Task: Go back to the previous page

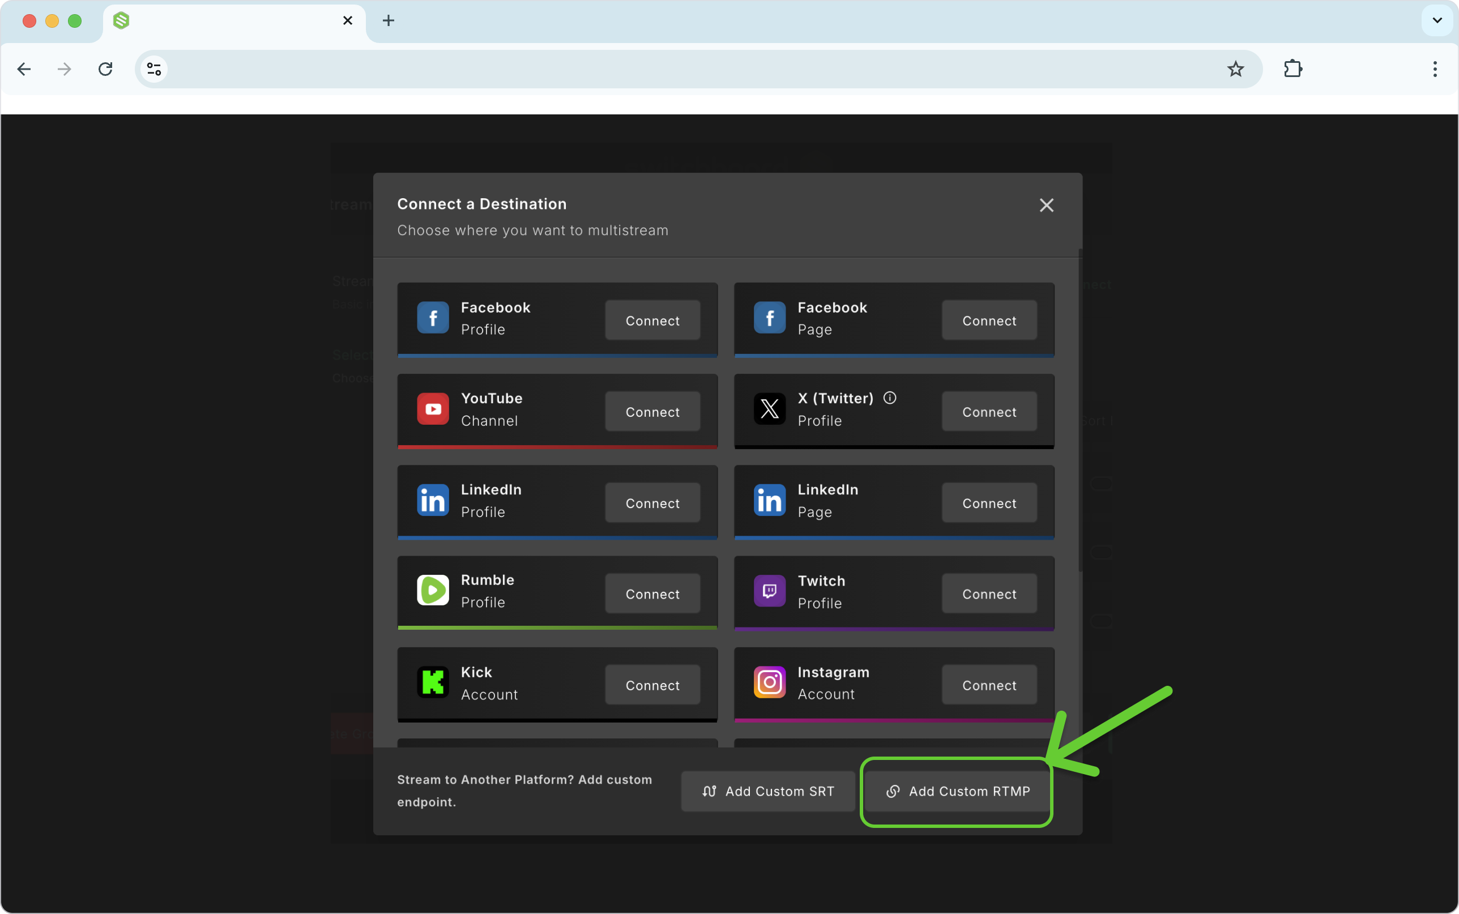Action: [24, 69]
